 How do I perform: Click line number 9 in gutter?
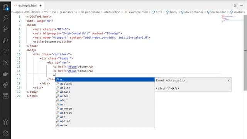pyautogui.click(x=20, y=50)
